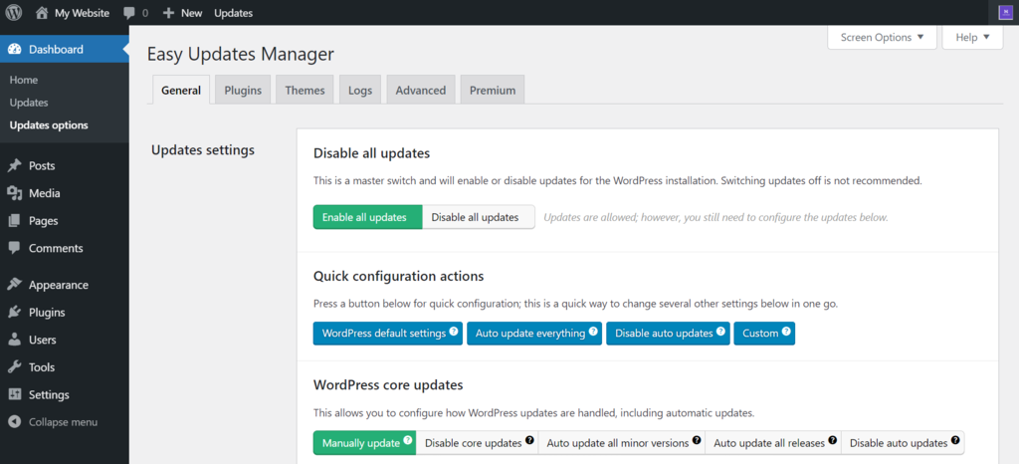Choose Manually update for core updates
This screenshot has width=1019, height=464.
pyautogui.click(x=364, y=442)
